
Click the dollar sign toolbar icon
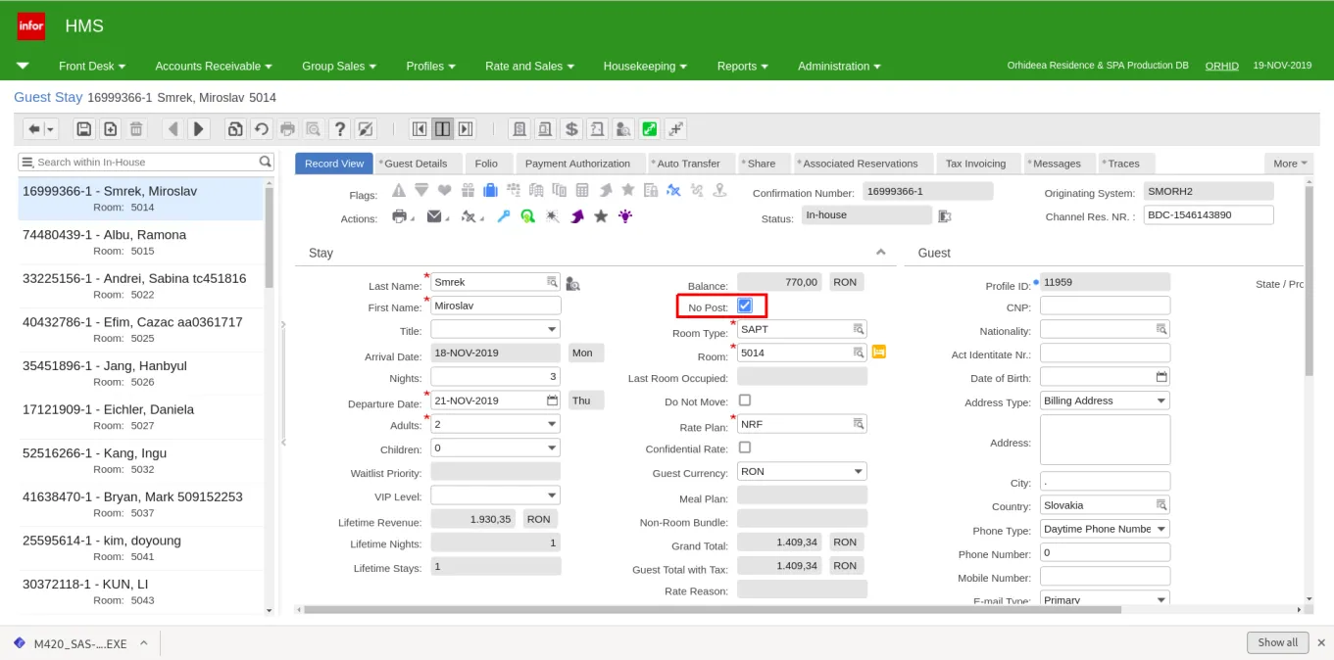point(572,129)
